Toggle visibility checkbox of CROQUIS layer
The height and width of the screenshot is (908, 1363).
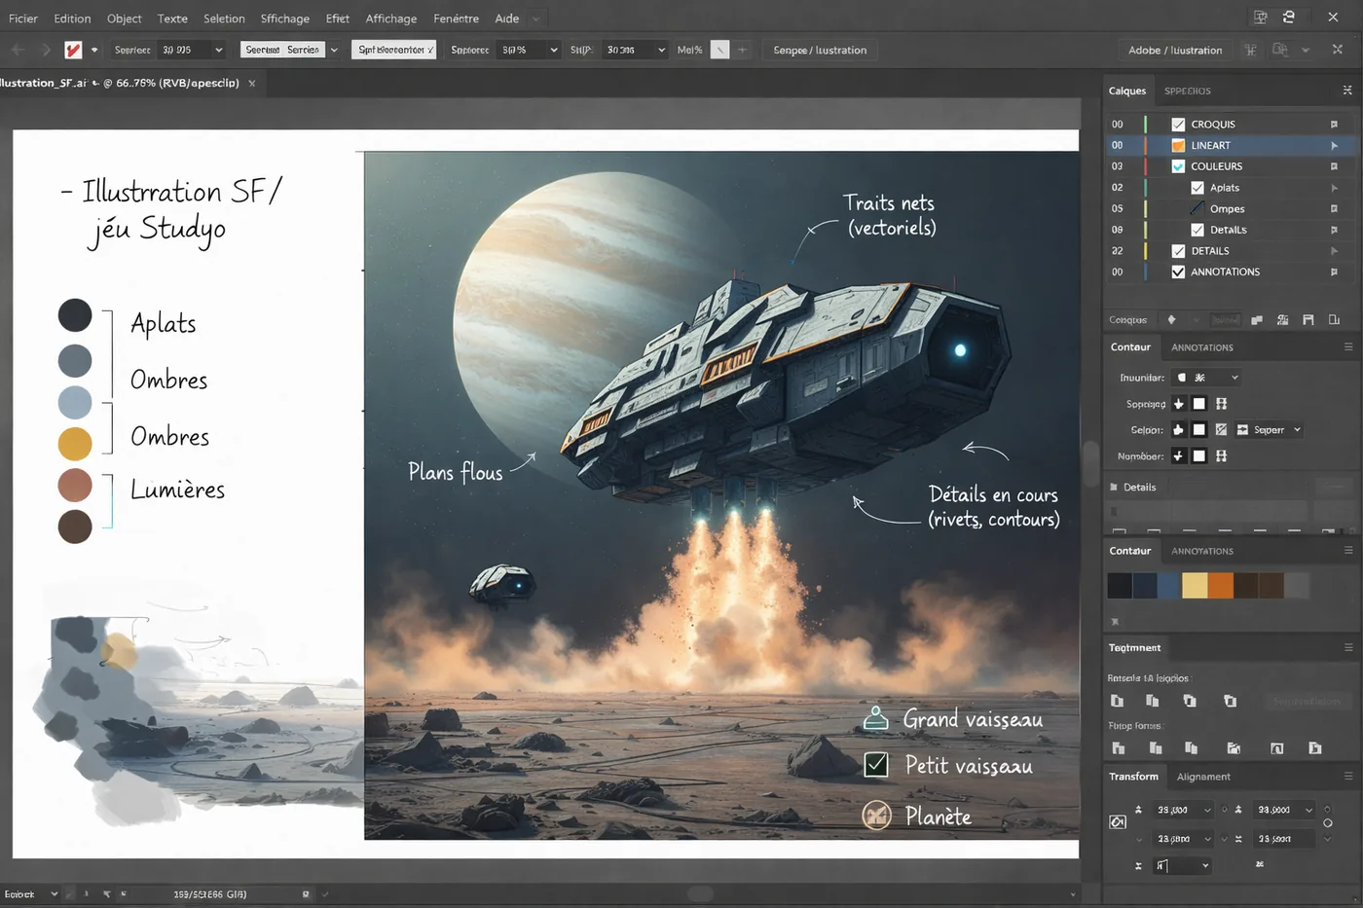tap(1178, 125)
